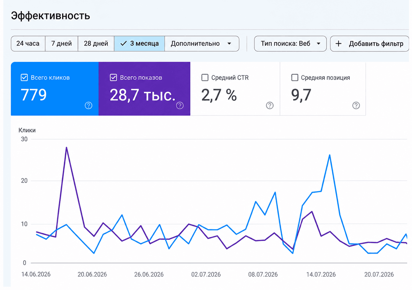Screen dimensions: 412x290
Task: Select the 7 дней period
Action: pos(61,44)
